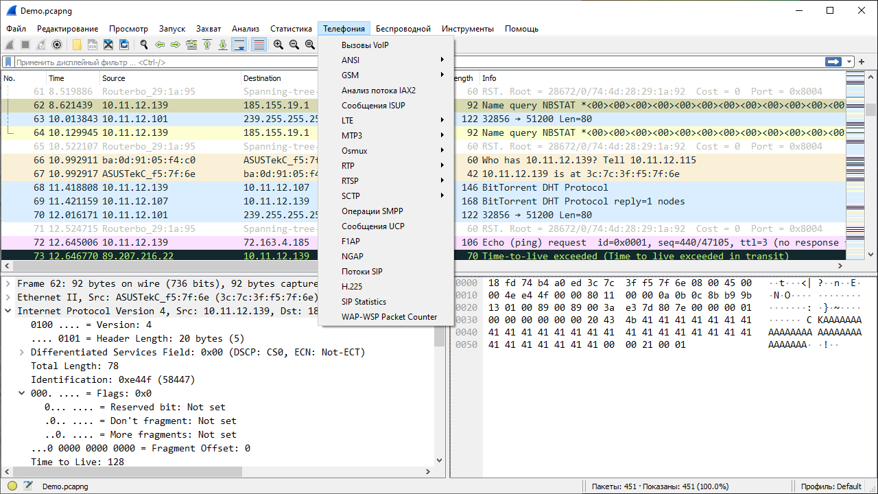Sort packets by the Source column header
The image size is (878, 494).
point(170,78)
